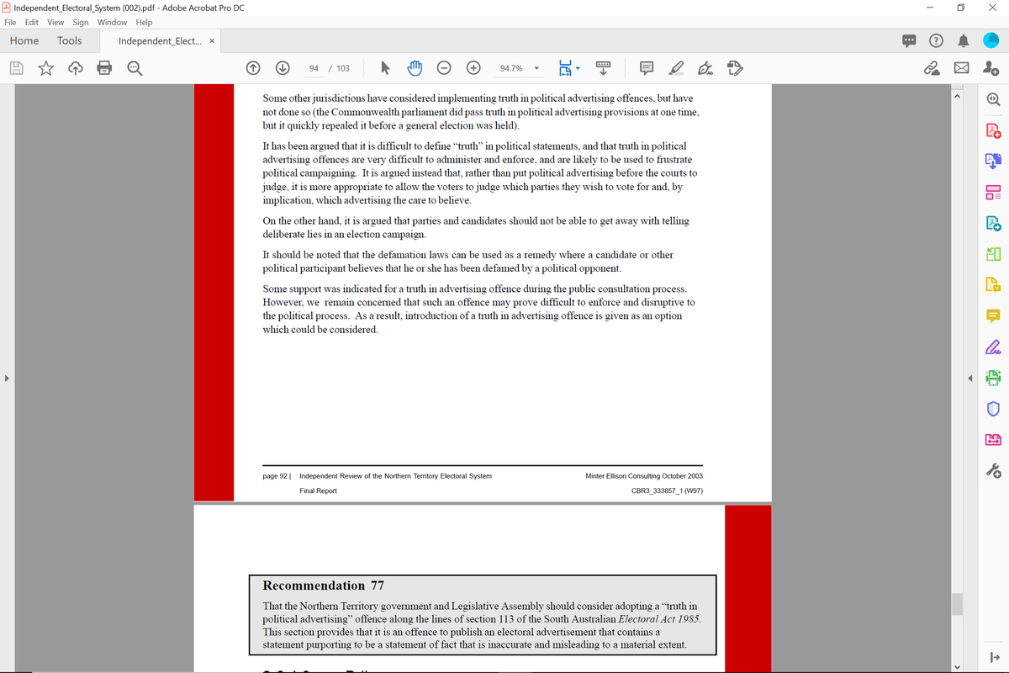Open the Highlight text tool

coord(676,68)
